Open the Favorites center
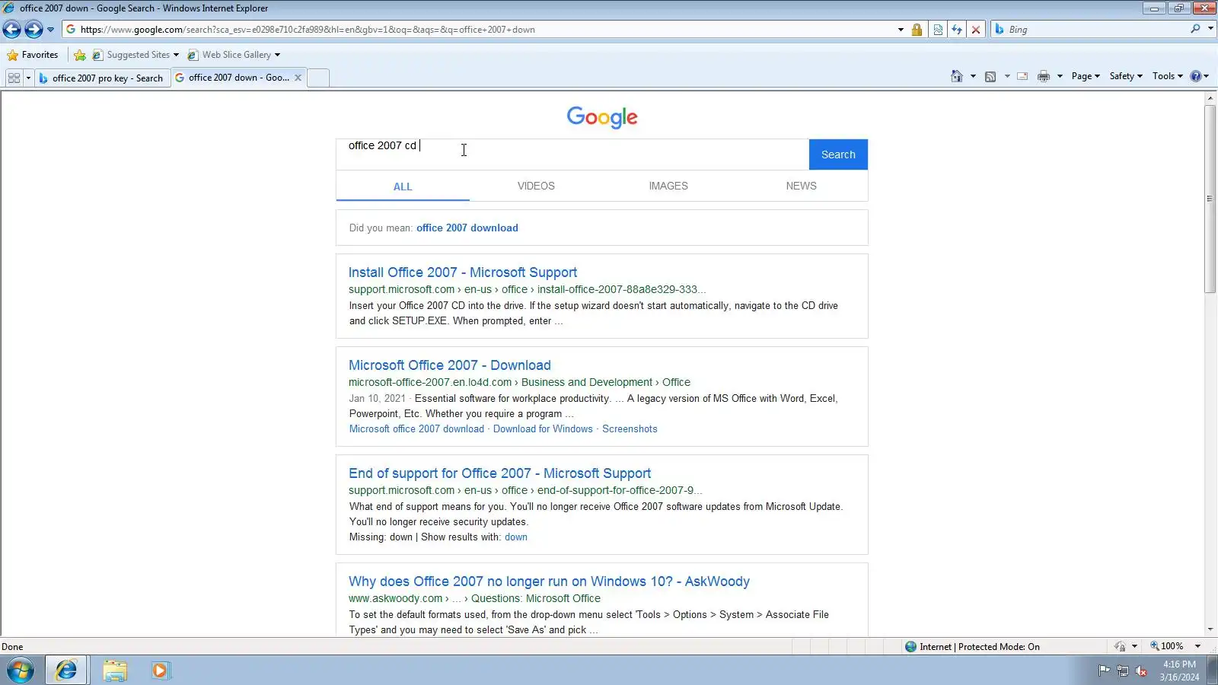This screenshot has width=1218, height=685. (x=33, y=55)
